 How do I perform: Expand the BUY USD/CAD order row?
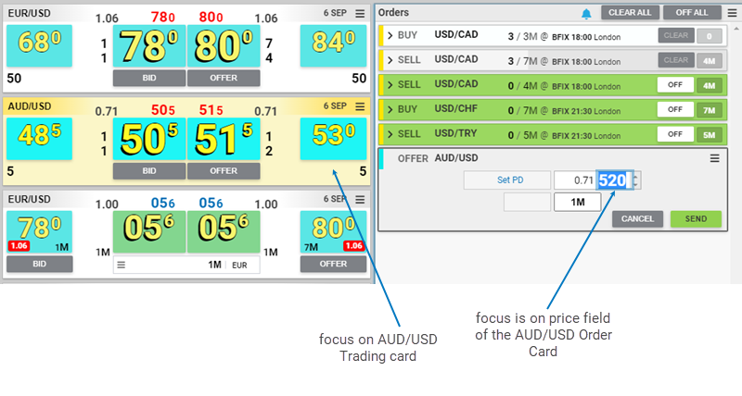tap(390, 35)
